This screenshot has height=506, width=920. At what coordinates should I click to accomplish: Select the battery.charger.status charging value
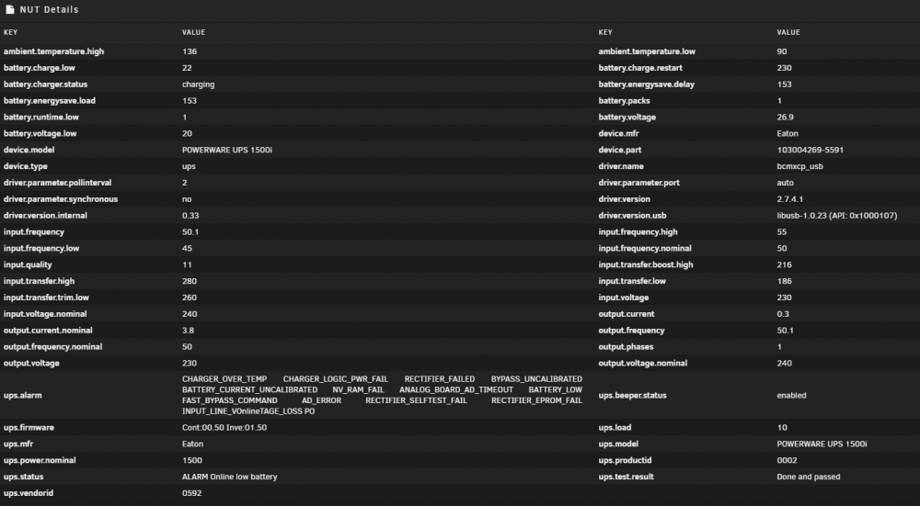coord(199,84)
